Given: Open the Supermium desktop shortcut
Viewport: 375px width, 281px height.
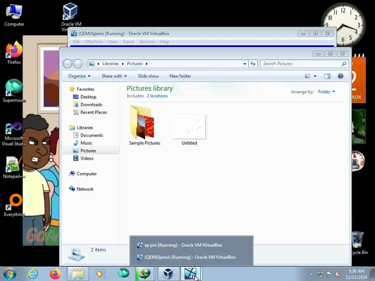Looking at the screenshot, I should pos(14,91).
